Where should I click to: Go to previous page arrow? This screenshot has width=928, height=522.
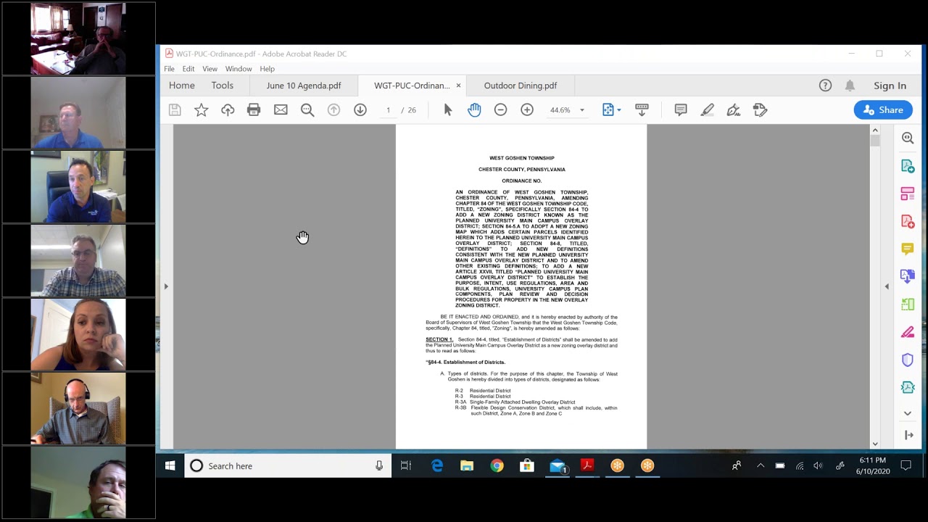pos(333,110)
